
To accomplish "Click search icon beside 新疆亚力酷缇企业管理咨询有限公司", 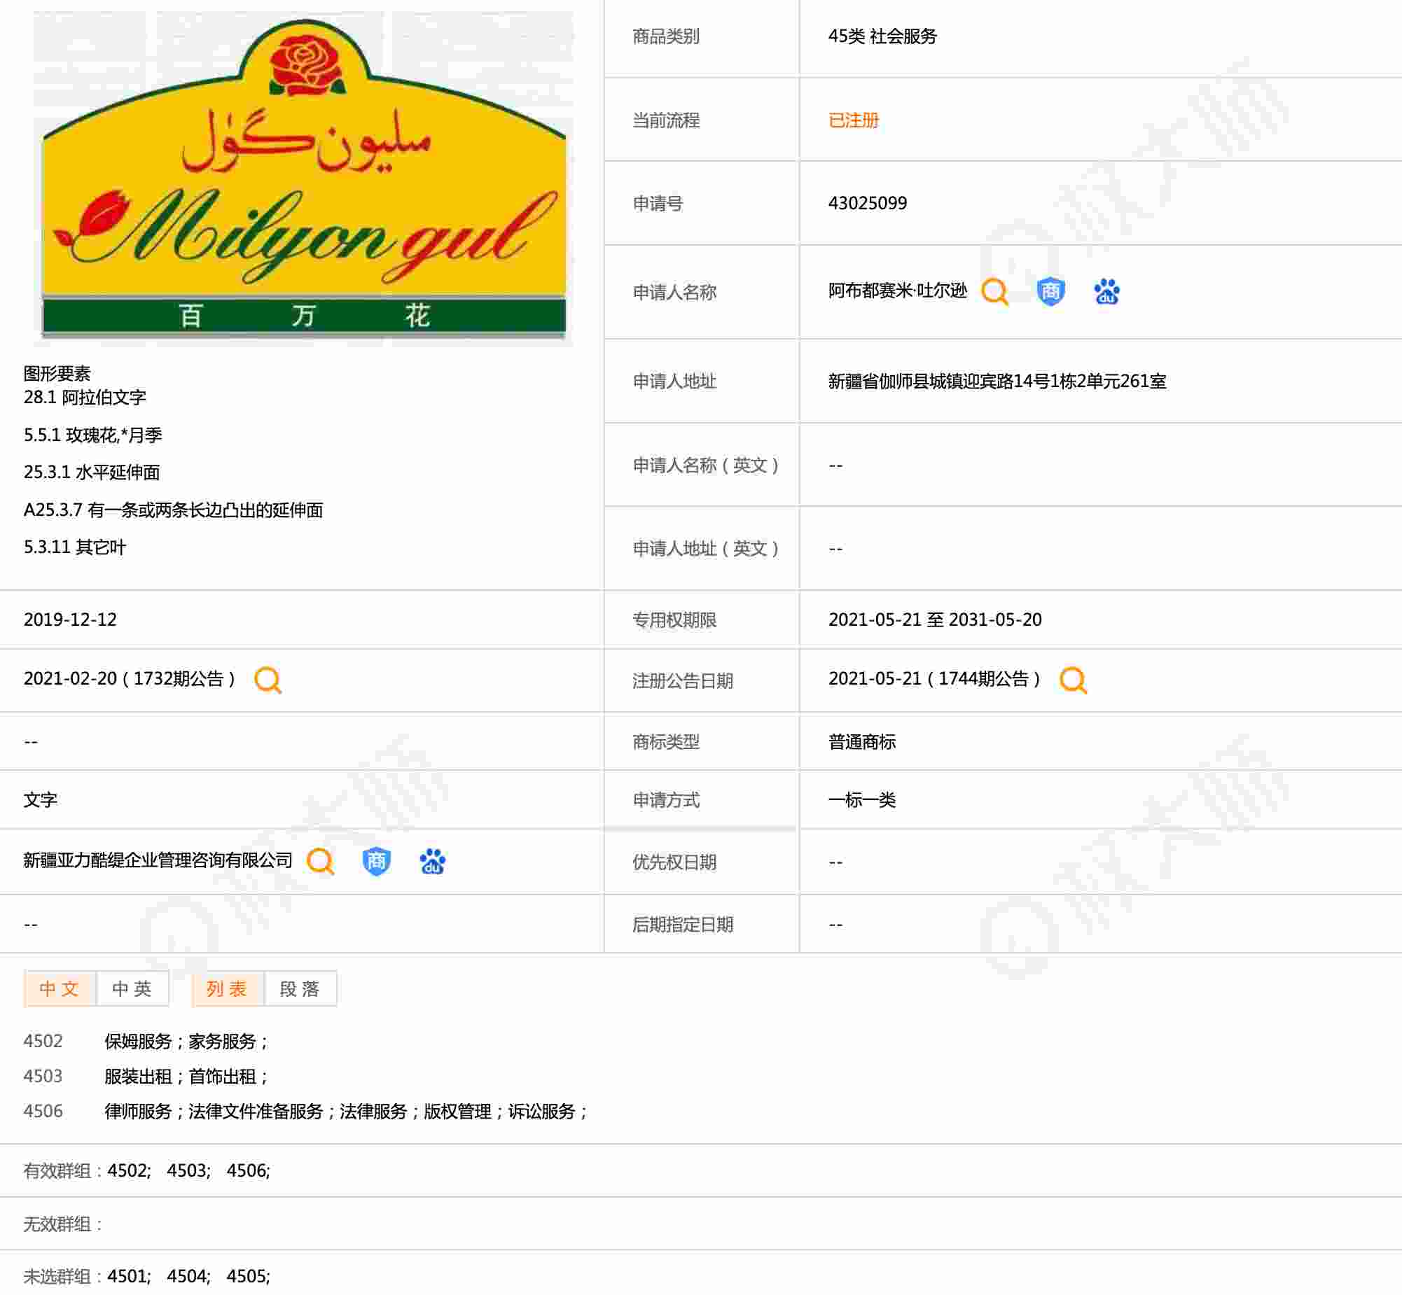I will (x=320, y=861).
